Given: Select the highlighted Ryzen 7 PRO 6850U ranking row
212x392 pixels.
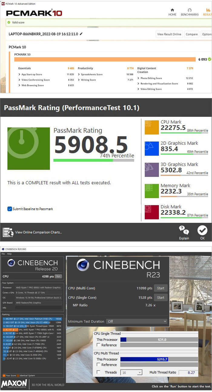Looking at the screenshot, I should click(32, 329).
